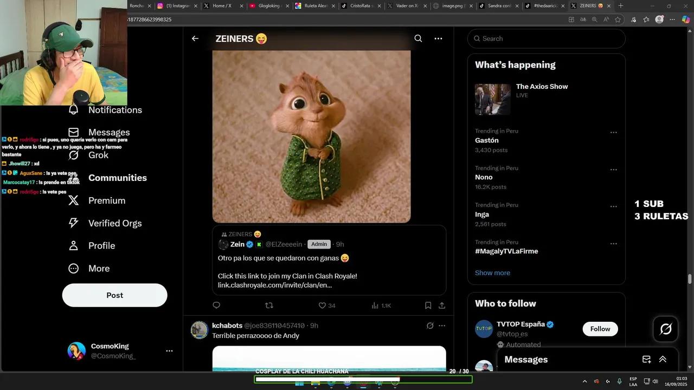Open more options for Gastón trend
Viewport: 694px width, 390px height.
click(x=614, y=132)
